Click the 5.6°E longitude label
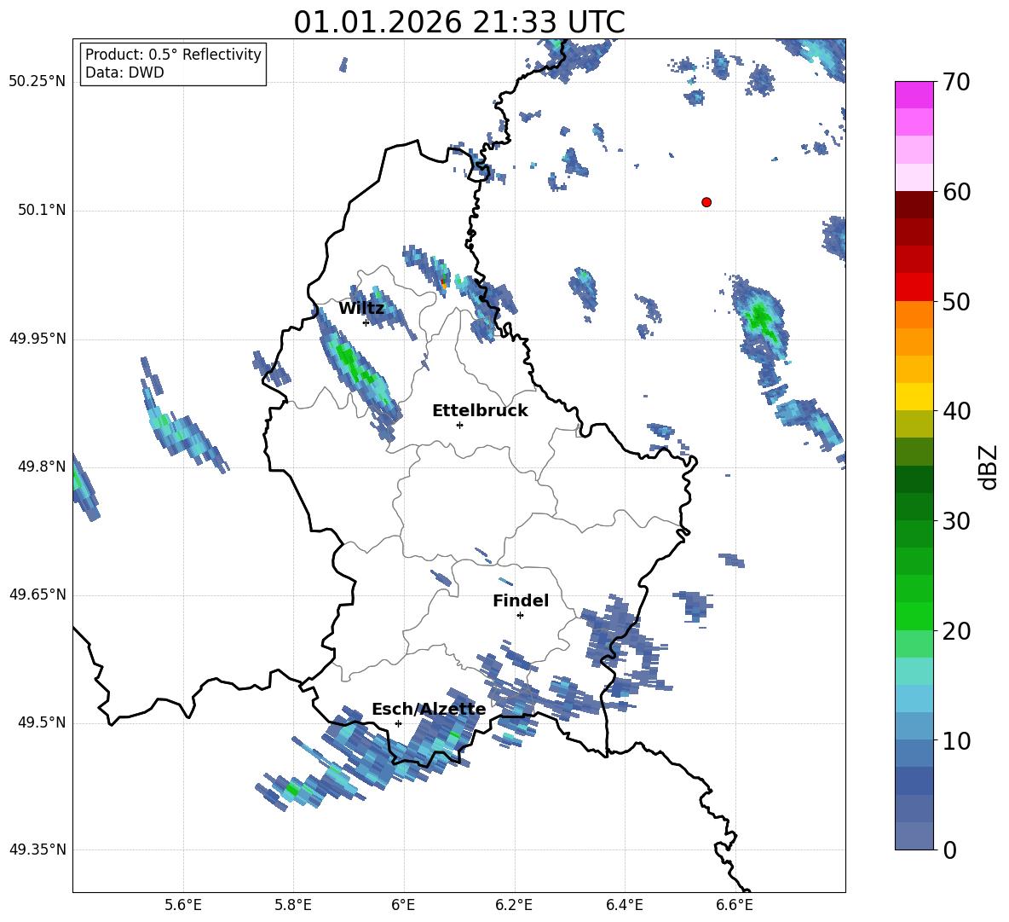This screenshot has width=1009, height=922. (183, 905)
